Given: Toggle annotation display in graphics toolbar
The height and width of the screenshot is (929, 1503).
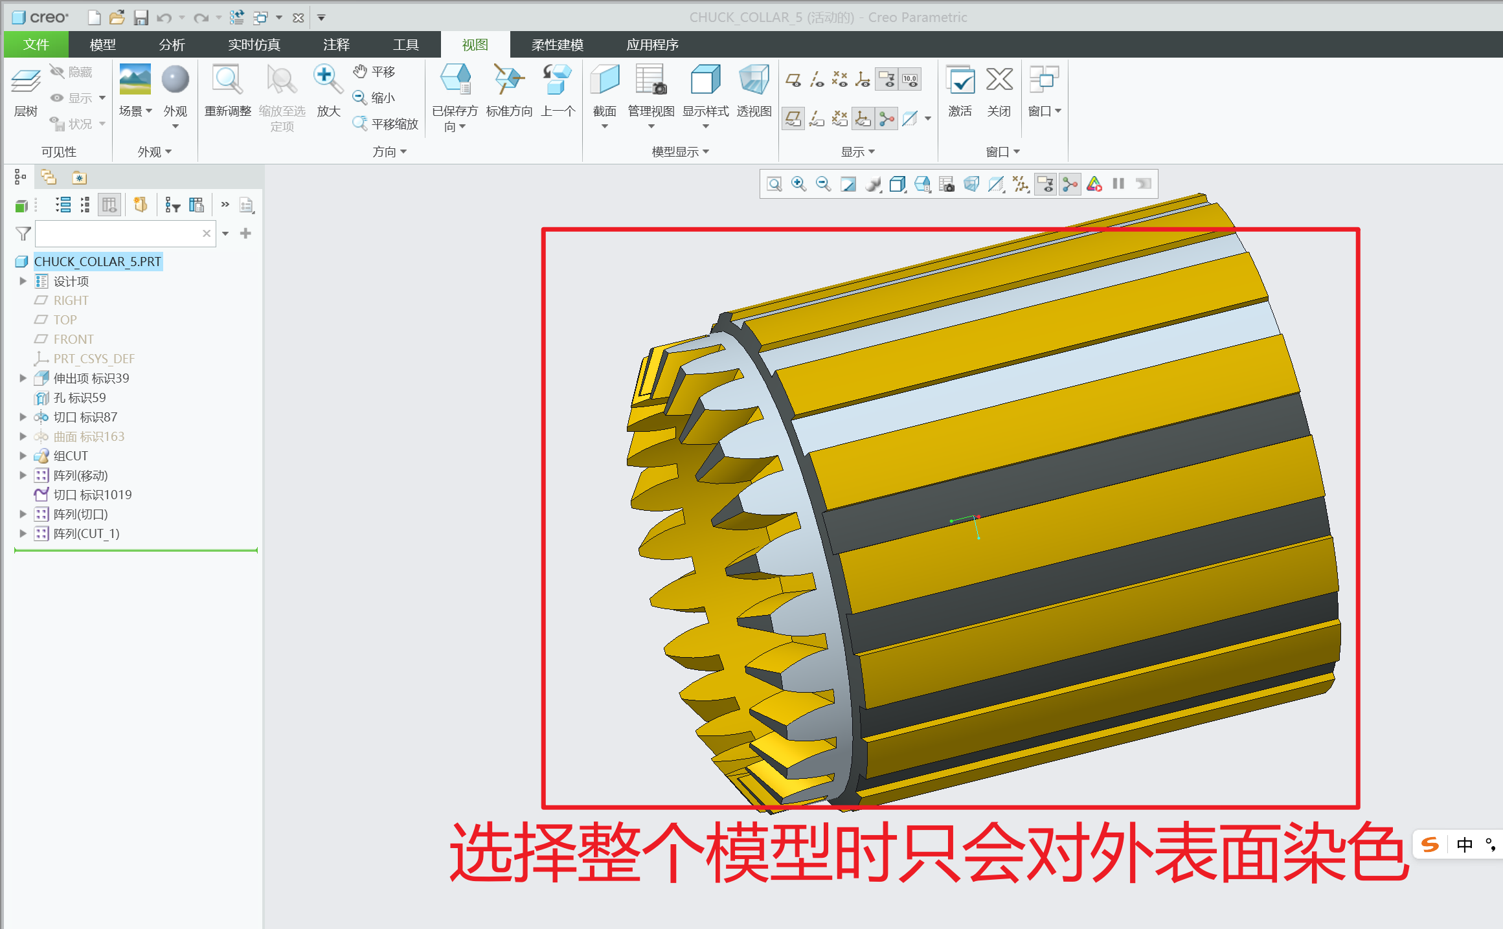Looking at the screenshot, I should click(x=1045, y=185).
